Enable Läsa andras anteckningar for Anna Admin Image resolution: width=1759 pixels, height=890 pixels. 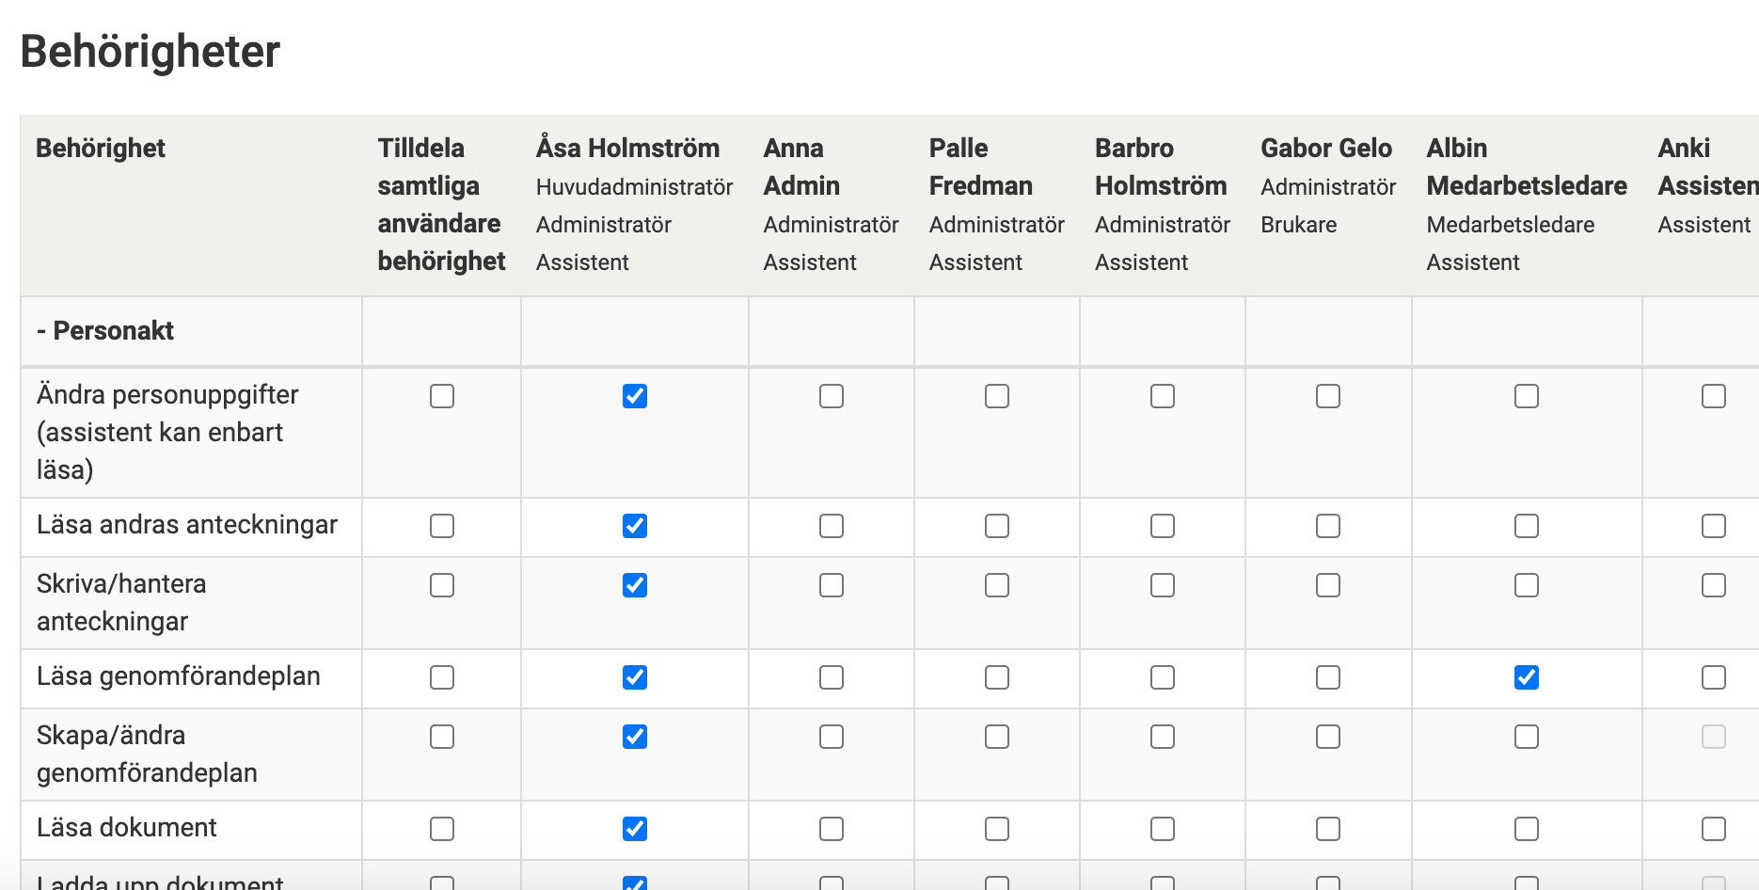click(832, 526)
